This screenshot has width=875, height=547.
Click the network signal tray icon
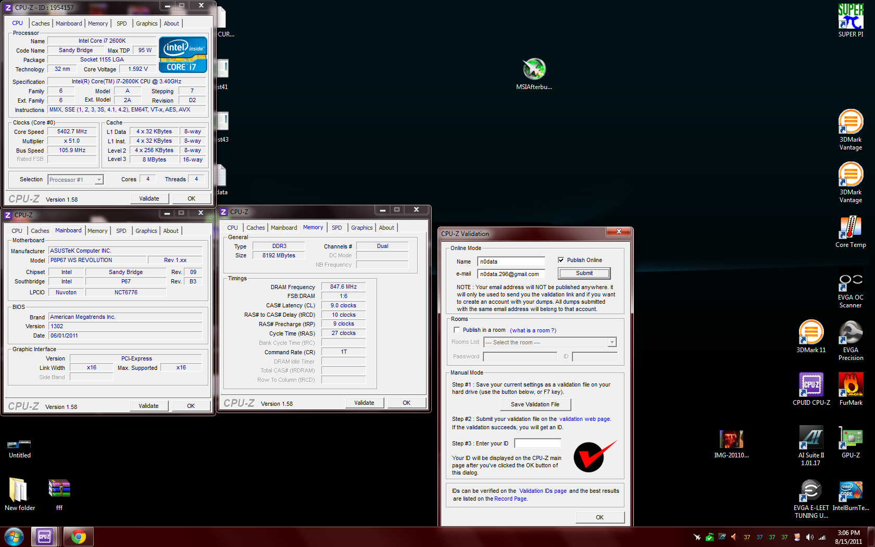pos(822,537)
